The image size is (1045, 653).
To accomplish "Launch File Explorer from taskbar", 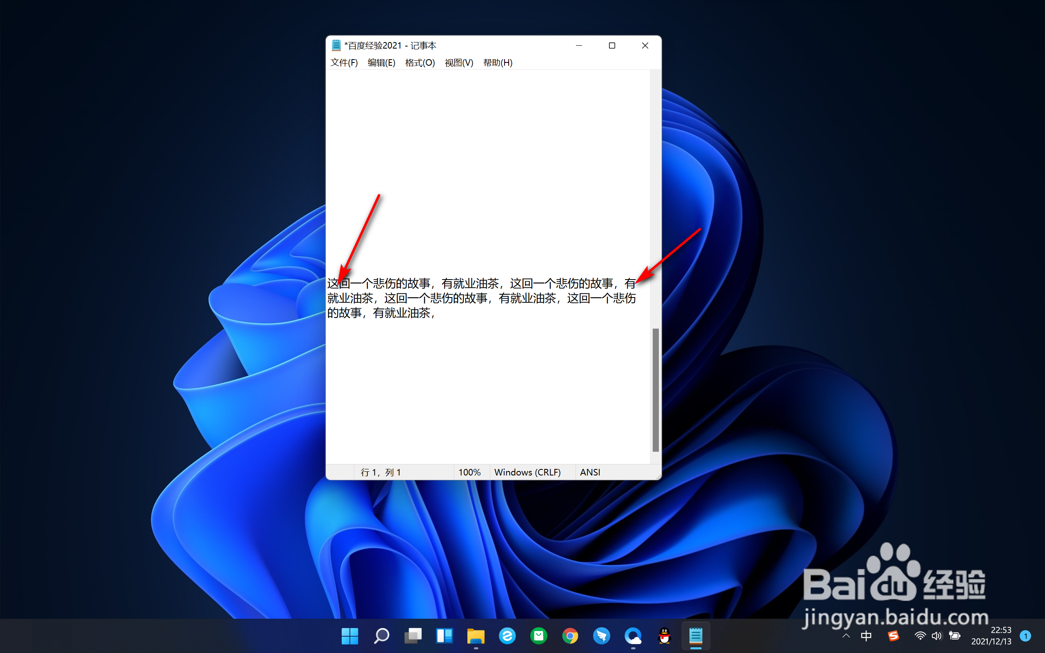I will 476,636.
